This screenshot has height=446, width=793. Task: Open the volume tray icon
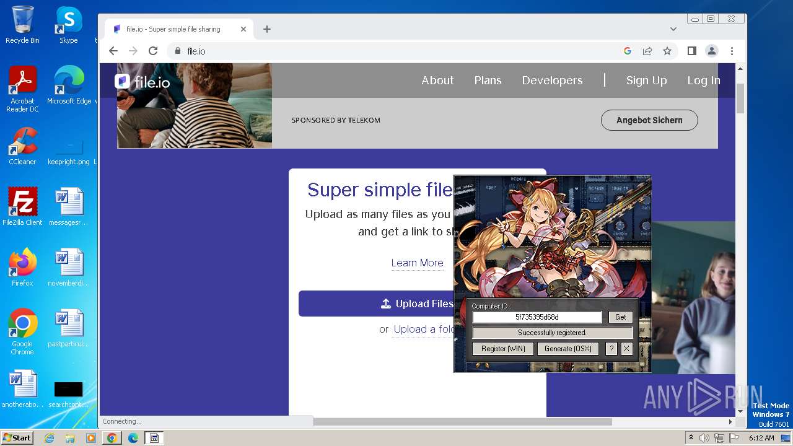tap(704, 438)
